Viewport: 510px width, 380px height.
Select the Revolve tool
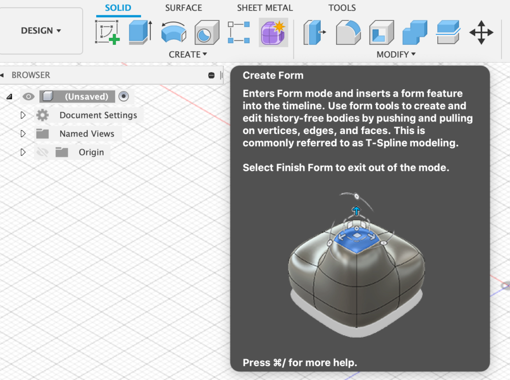click(173, 32)
